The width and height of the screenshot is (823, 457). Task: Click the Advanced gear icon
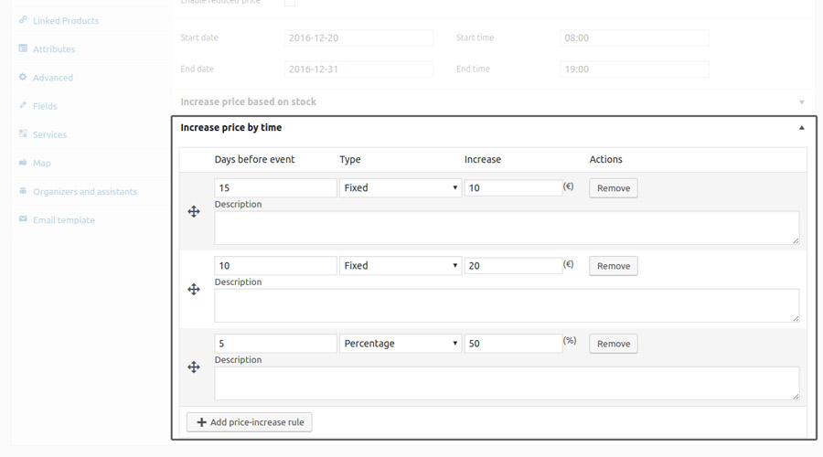(x=23, y=77)
